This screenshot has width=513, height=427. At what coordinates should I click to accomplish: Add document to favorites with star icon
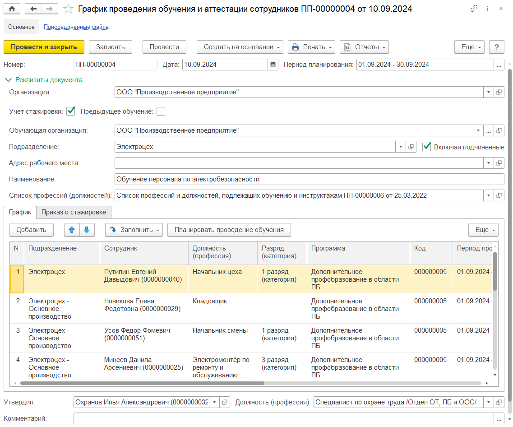(68, 9)
